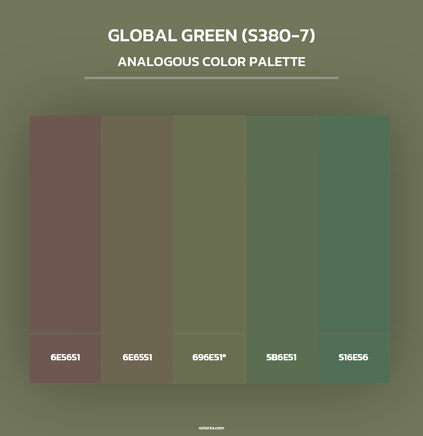The height and width of the screenshot is (436, 423).
Task: Click the 5B6E51 hex code label
Action: [x=282, y=357]
